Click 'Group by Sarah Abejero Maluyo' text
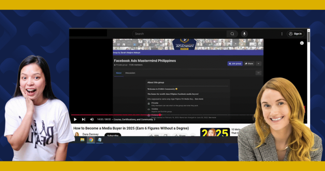Image resolution: width=325 pixels, height=171 pixels. pos(127,53)
